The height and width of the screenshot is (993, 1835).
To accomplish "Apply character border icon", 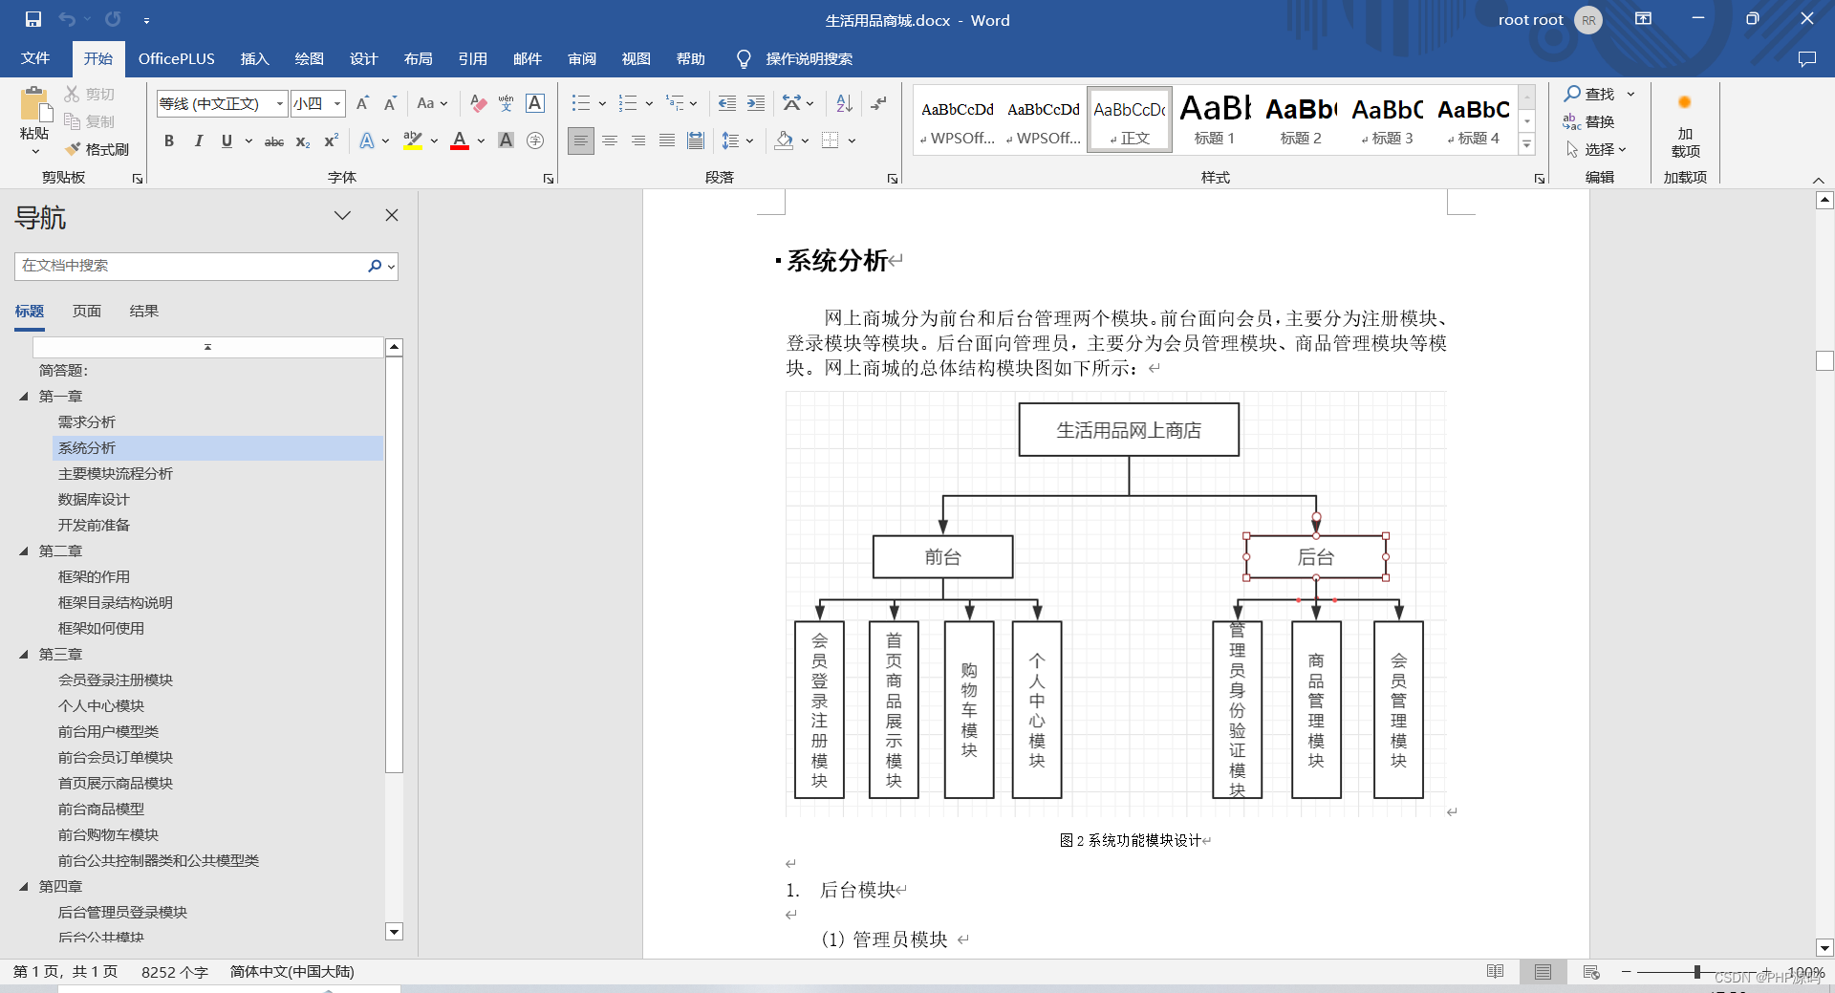I will 535,103.
